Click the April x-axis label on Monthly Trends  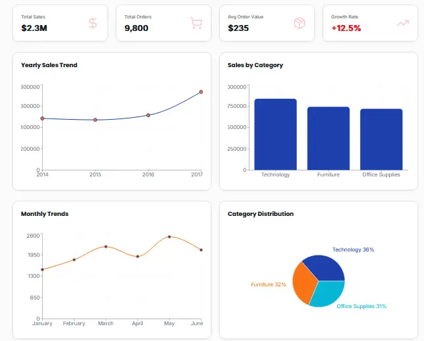pos(138,323)
